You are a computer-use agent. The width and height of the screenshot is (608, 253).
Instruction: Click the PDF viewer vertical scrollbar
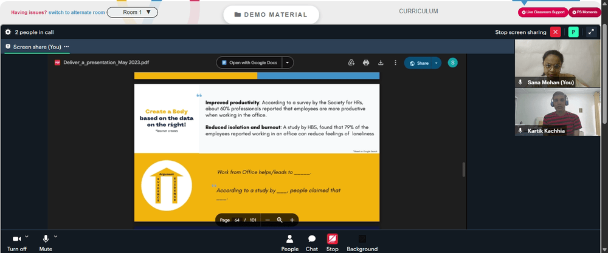click(x=463, y=169)
